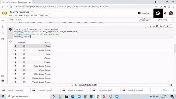The image size is (176, 99).
Task: Delete cell trash icon
Action: tap(167, 26)
